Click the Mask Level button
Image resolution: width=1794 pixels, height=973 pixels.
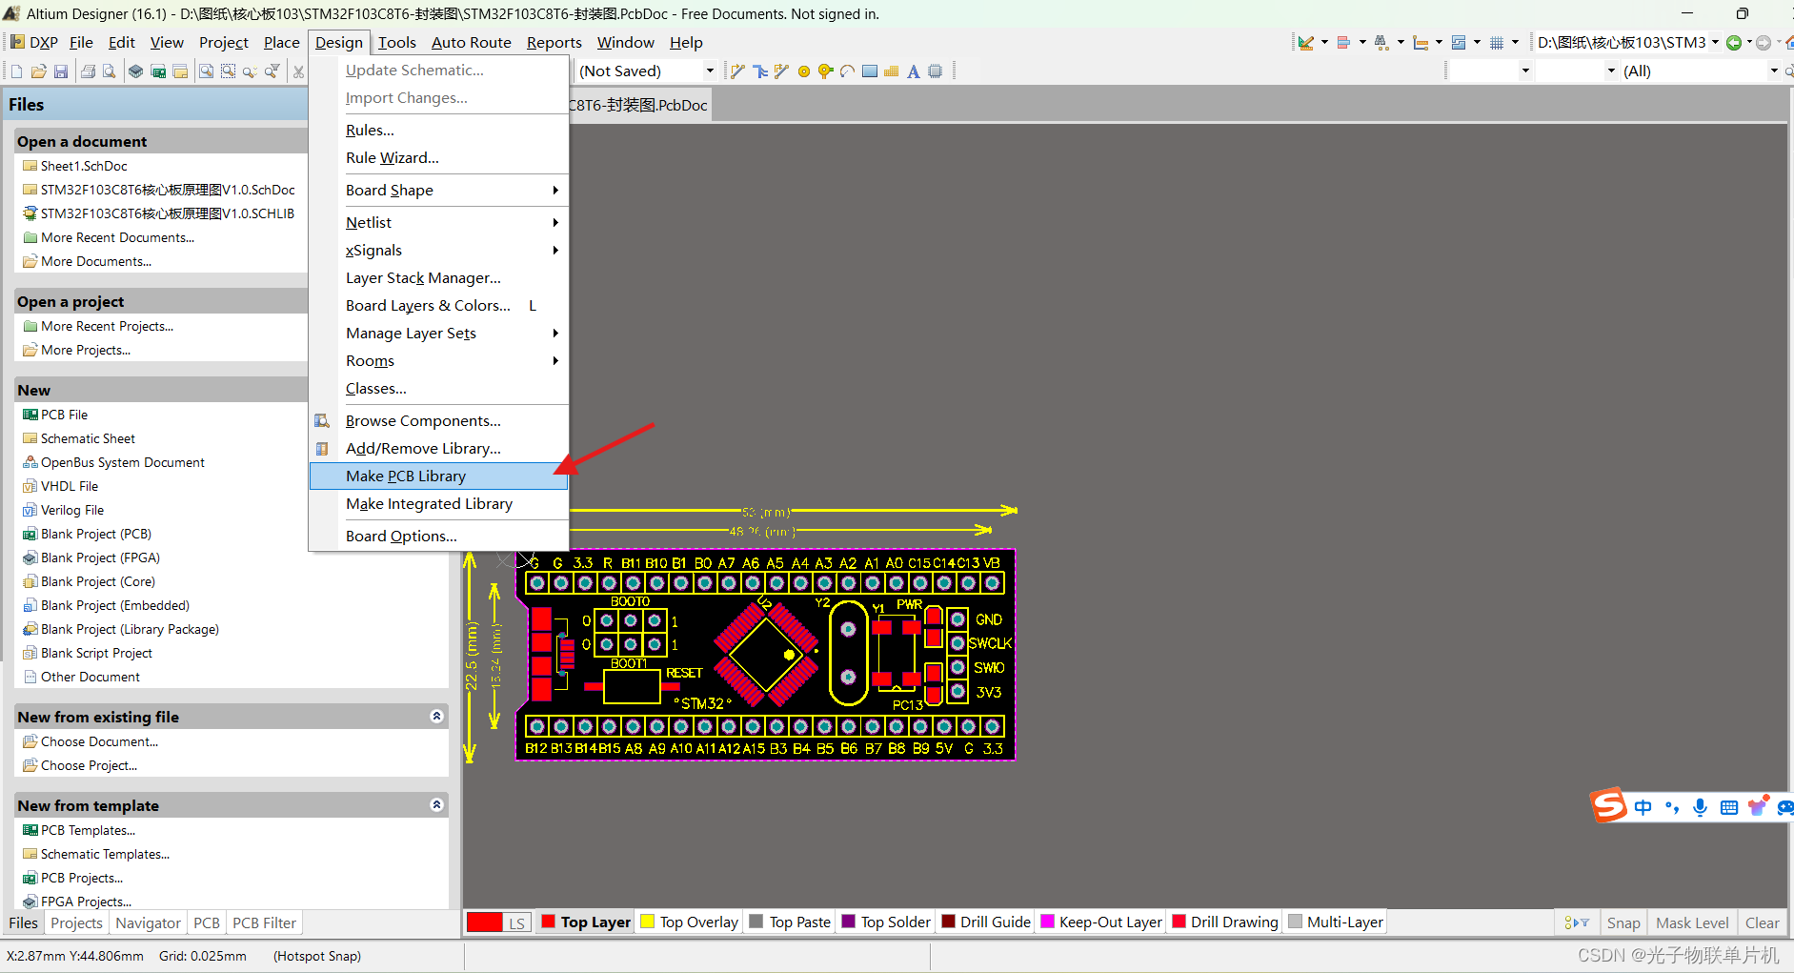pos(1692,923)
